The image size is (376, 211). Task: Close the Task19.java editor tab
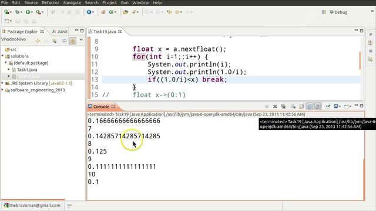120,31
